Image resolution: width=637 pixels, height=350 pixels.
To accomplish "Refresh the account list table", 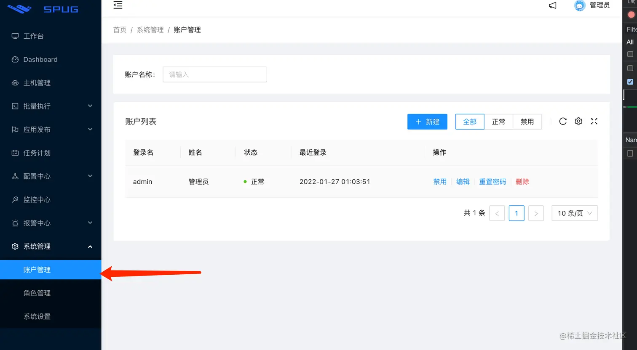I will 563,121.
